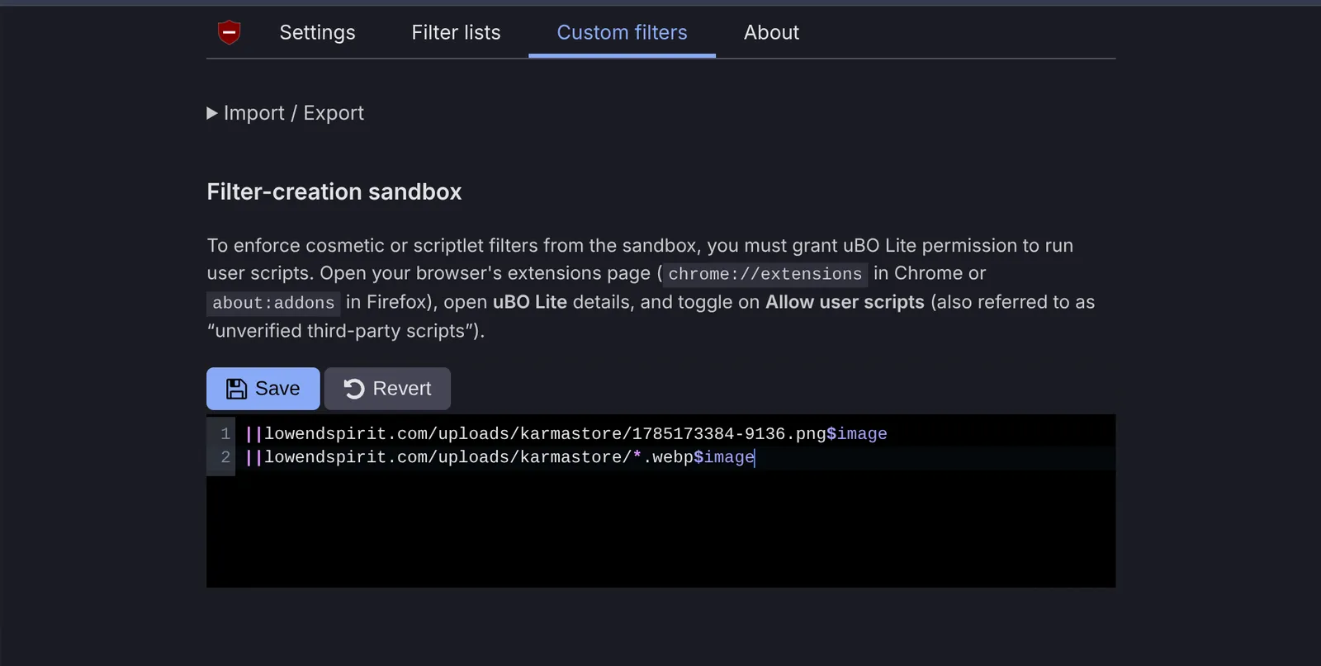Save the sandbox filters

tap(263, 389)
